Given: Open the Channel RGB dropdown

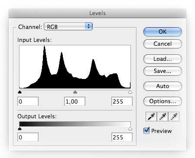Looking at the screenshot, I should pyautogui.click(x=68, y=27).
